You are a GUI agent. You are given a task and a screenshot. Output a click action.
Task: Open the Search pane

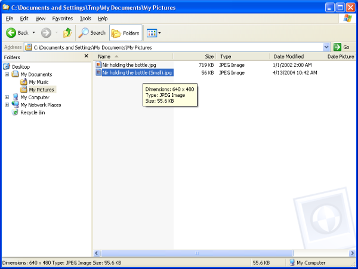(x=92, y=33)
